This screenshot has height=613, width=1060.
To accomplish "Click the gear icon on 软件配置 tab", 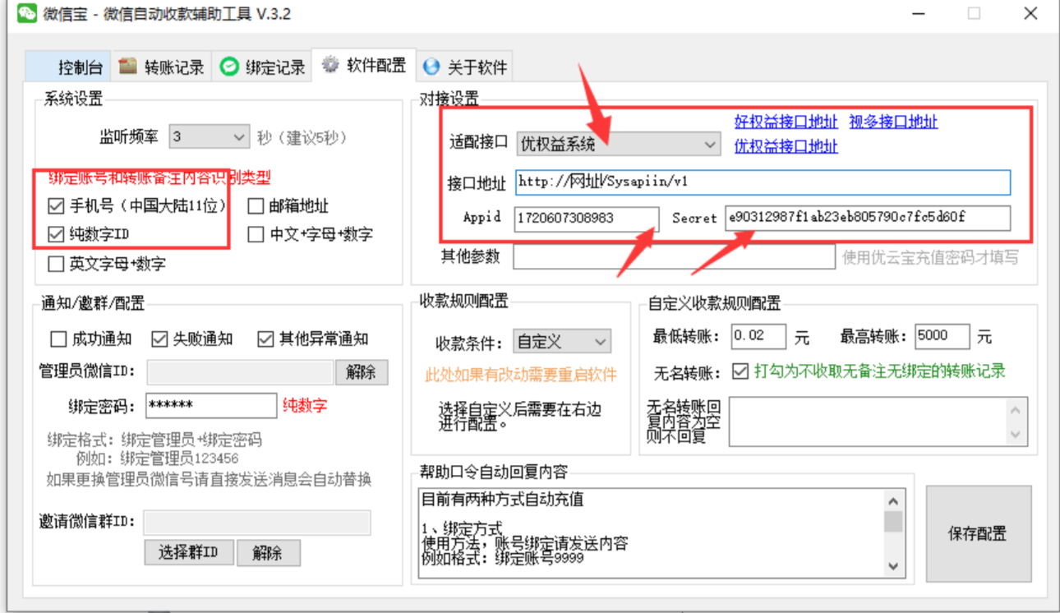I will point(330,65).
